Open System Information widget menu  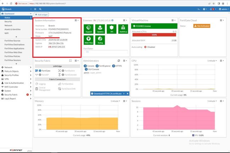pos(77,20)
